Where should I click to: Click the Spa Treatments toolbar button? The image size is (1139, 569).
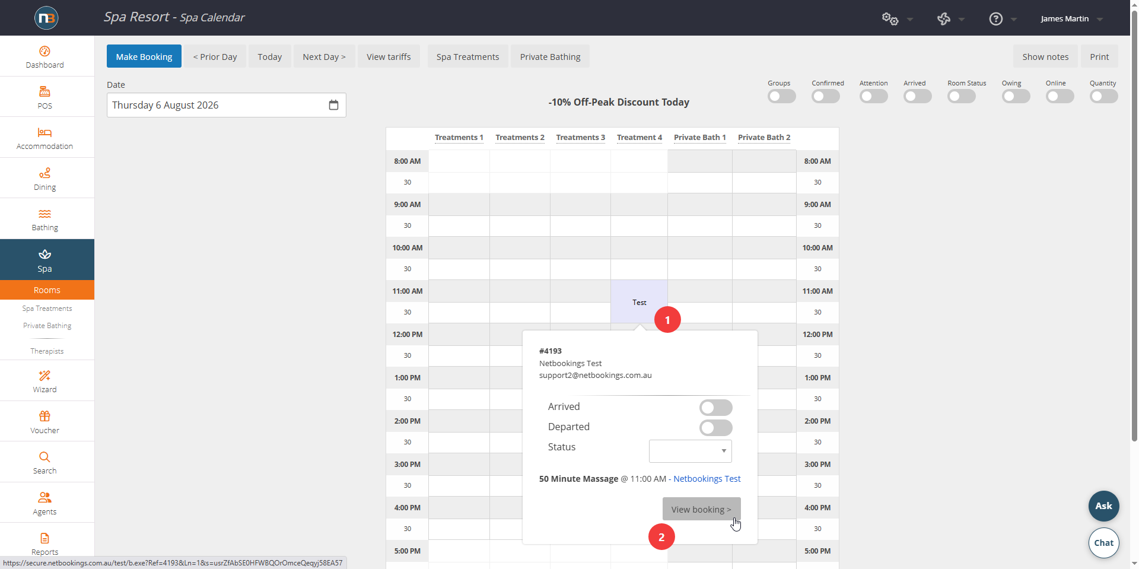468,56
